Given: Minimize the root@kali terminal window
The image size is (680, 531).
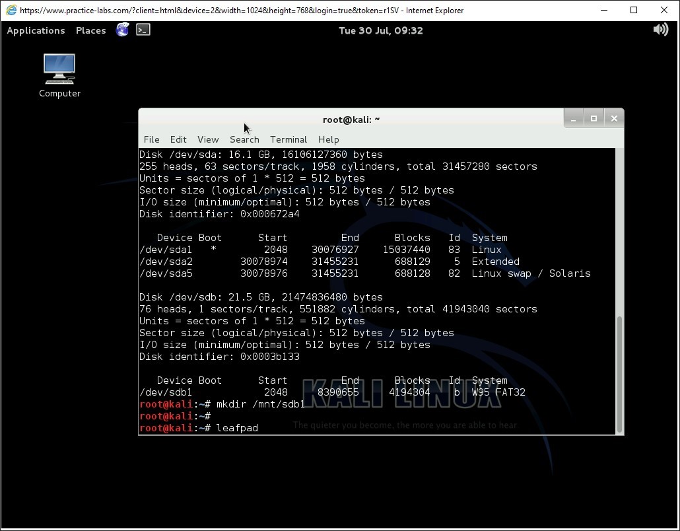Looking at the screenshot, I should coord(573,119).
